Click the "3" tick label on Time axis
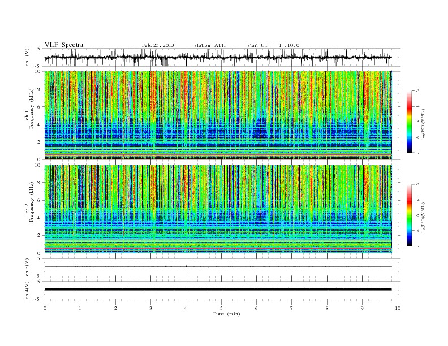This screenshot has height=346, width=448. [x=150, y=308]
